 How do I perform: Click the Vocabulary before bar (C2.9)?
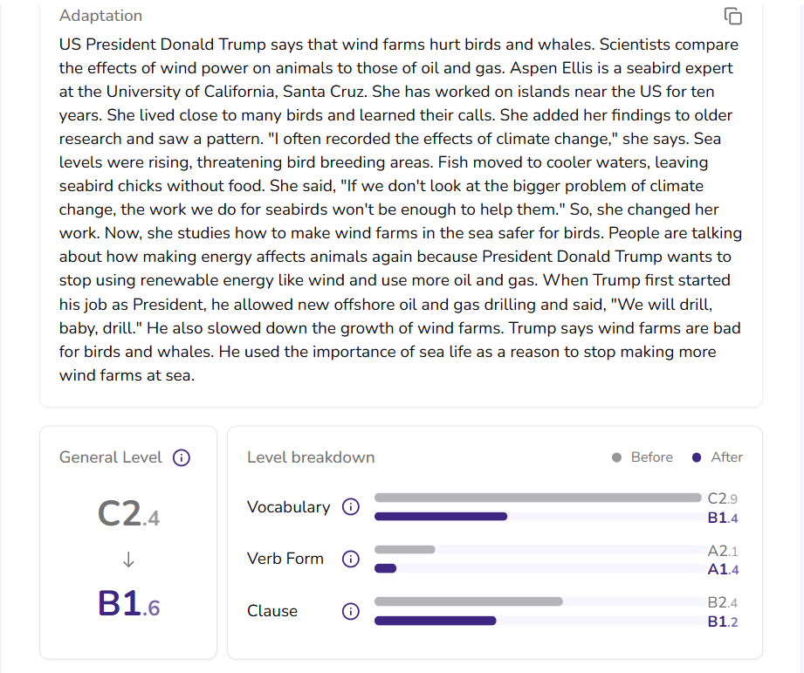coord(537,498)
